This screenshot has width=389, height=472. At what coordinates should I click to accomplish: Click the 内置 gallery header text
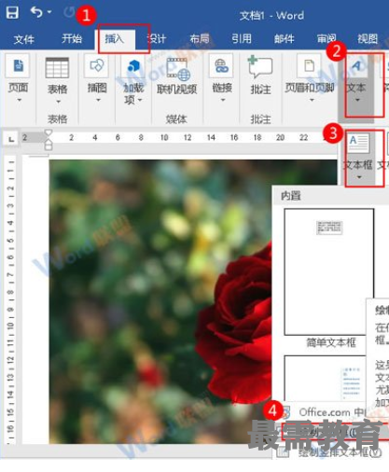(x=291, y=196)
